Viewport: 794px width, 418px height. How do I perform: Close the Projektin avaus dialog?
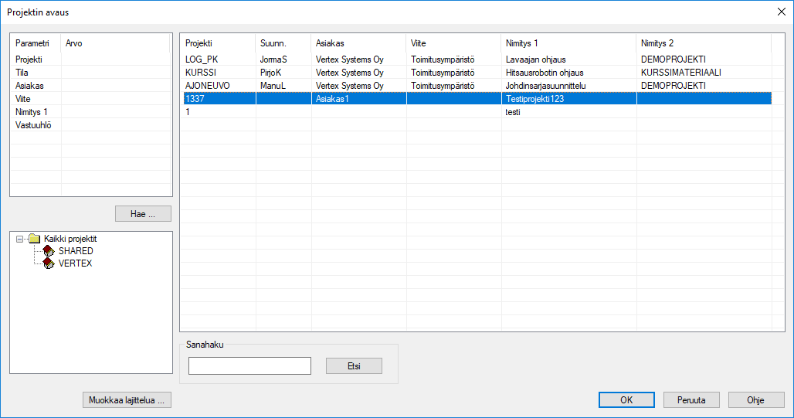coord(780,12)
